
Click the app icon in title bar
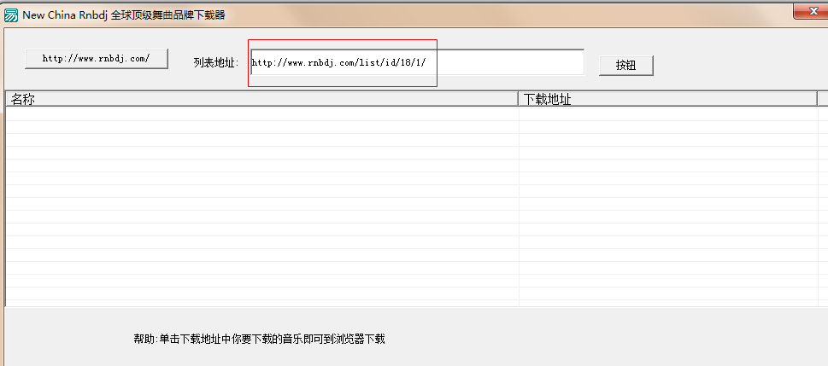(11, 15)
